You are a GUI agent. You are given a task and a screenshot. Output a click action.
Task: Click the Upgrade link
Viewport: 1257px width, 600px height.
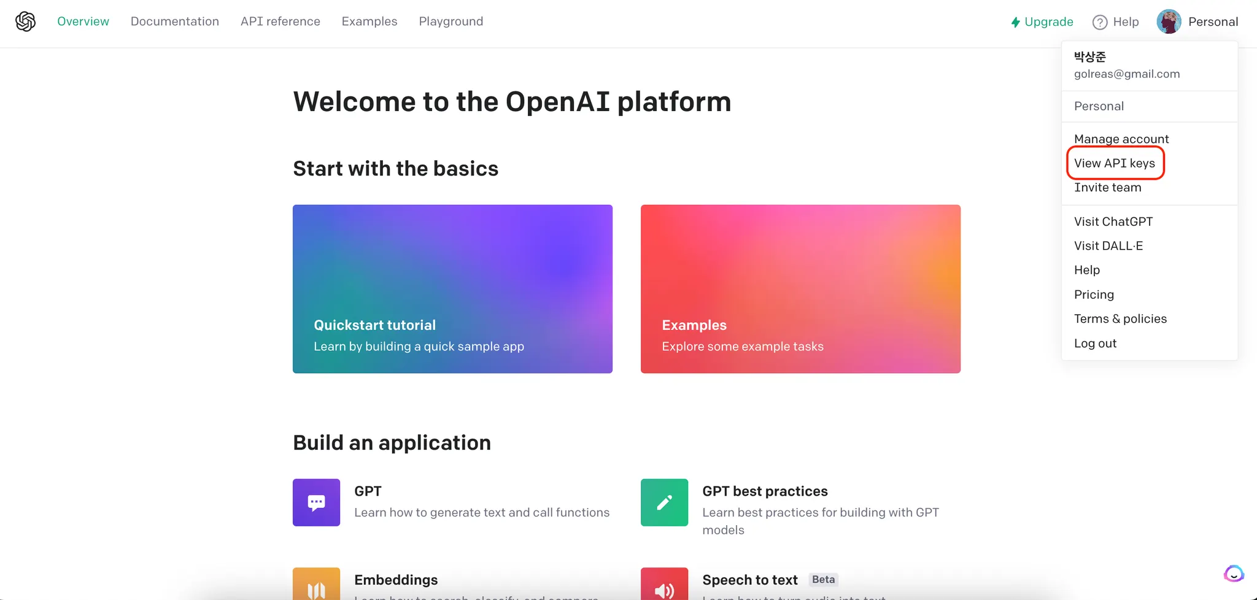tap(1048, 22)
